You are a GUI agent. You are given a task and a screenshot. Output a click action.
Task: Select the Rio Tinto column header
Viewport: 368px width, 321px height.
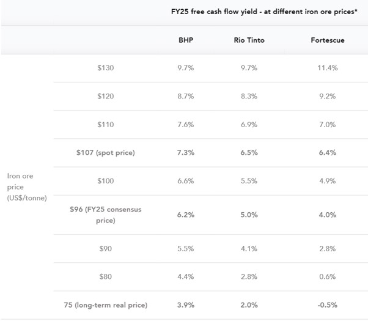(x=249, y=40)
